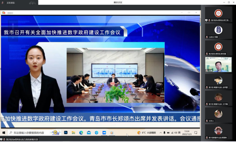Select the 于鹏 video participant tile
Screen dimensions: 236x142
(218, 64)
